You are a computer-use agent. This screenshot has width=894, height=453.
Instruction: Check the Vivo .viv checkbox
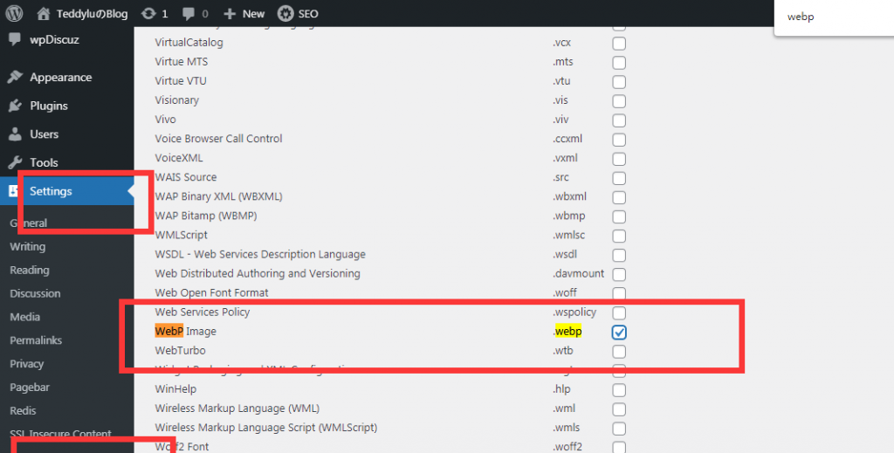[x=619, y=120]
